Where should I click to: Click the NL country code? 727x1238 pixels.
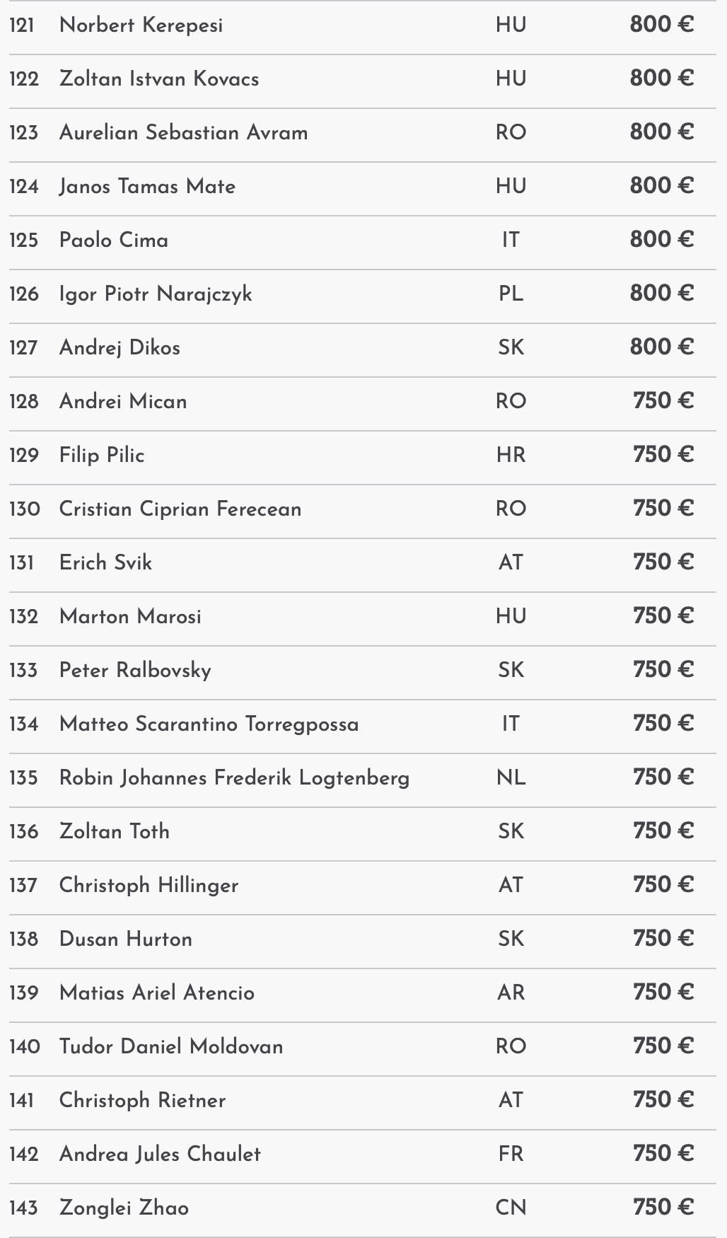[x=511, y=777]
